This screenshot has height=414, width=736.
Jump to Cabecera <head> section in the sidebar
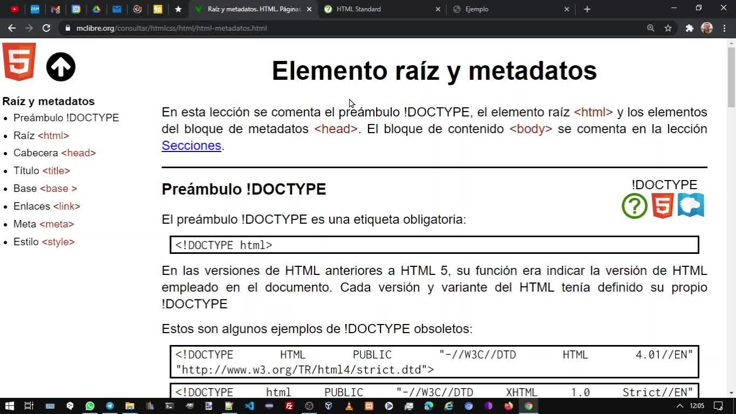coord(54,153)
